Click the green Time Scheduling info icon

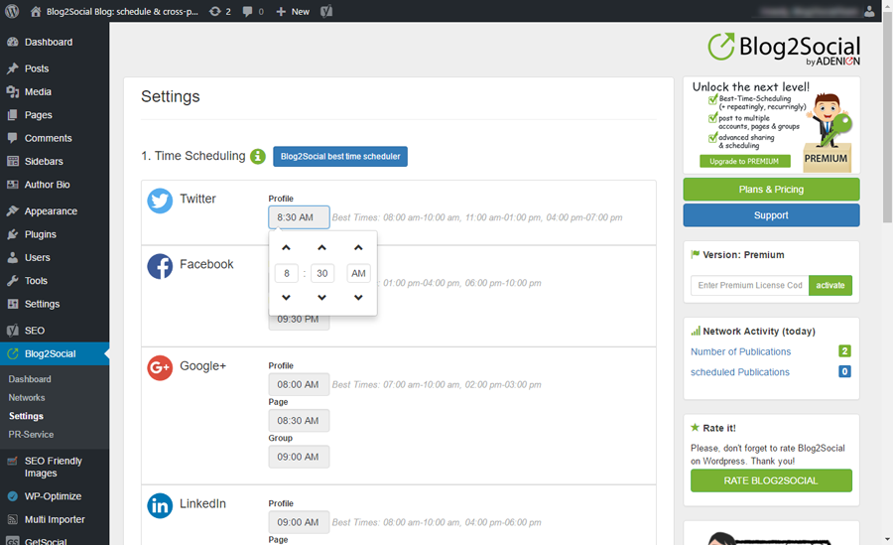pyautogui.click(x=258, y=156)
